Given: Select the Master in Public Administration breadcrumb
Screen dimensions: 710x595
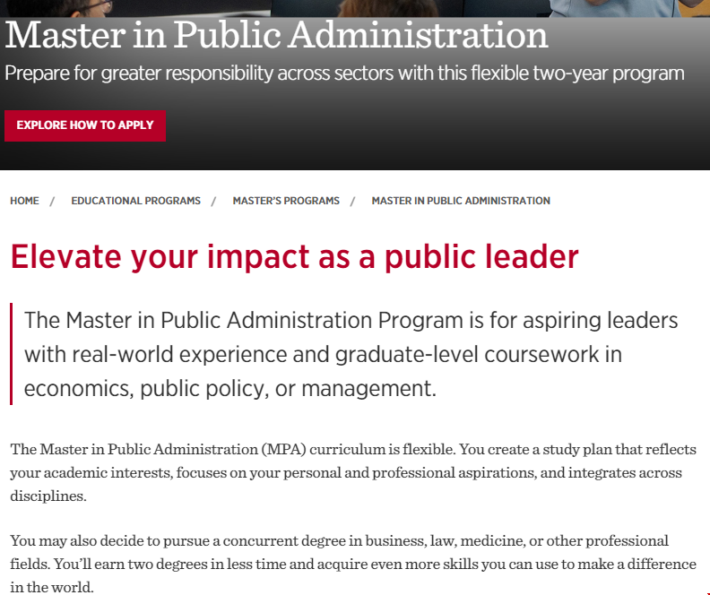Looking at the screenshot, I should pyautogui.click(x=461, y=201).
